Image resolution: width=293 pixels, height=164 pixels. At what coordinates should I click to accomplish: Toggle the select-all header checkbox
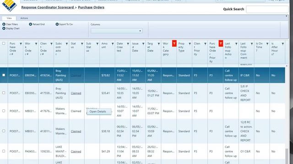point(4,44)
